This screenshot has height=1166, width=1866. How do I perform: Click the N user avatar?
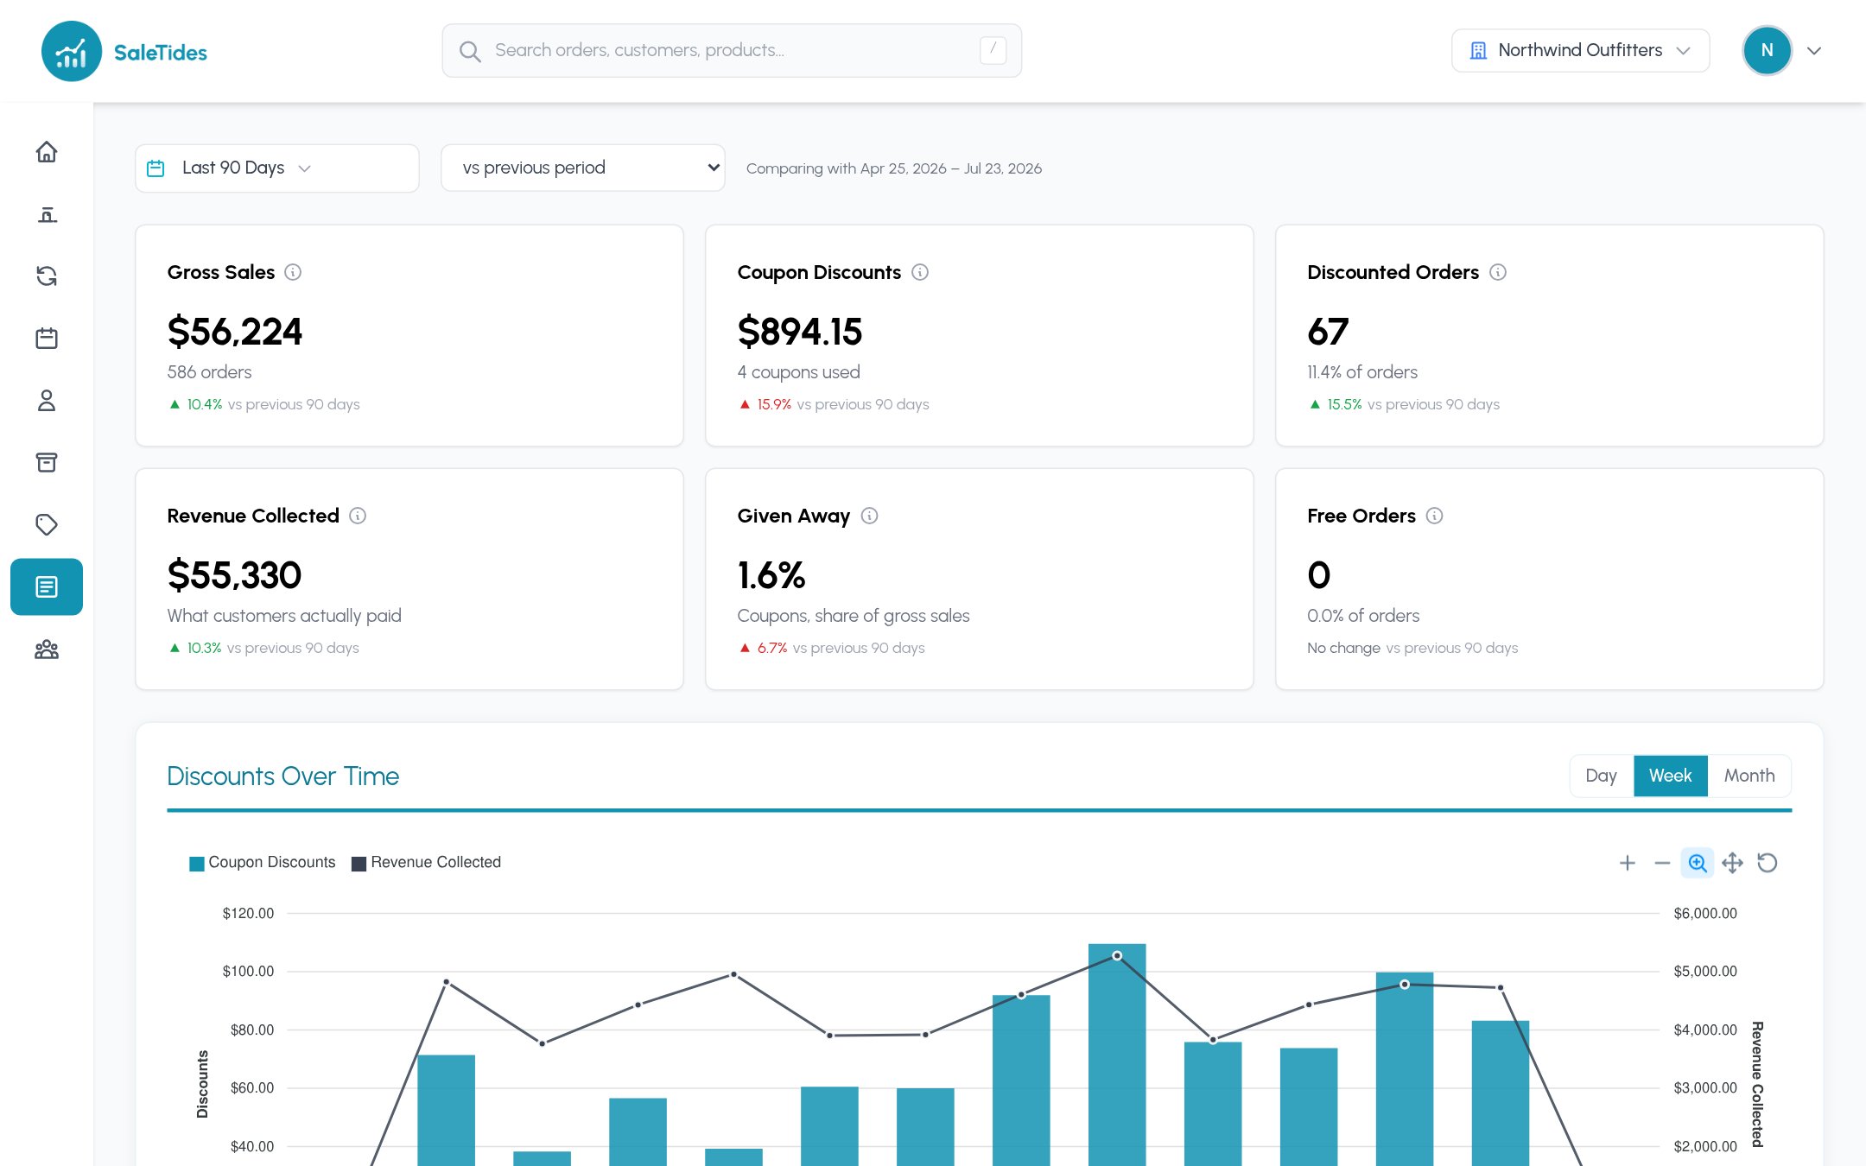tap(1768, 51)
